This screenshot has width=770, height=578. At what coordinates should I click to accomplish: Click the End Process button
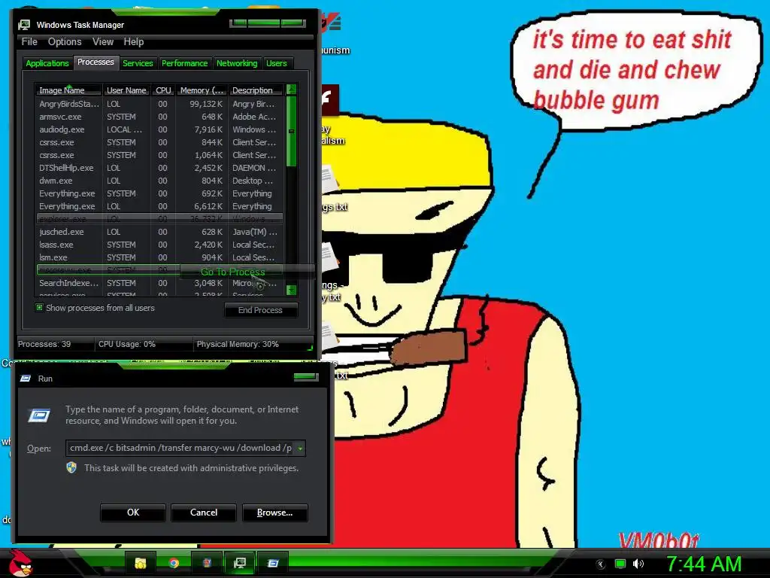(261, 310)
